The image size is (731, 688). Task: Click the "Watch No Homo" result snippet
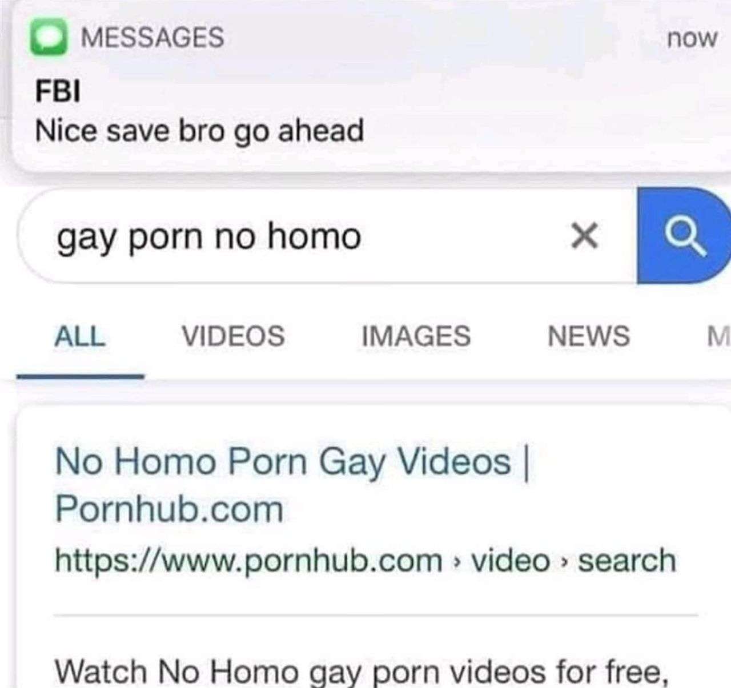pyautogui.click(x=361, y=671)
